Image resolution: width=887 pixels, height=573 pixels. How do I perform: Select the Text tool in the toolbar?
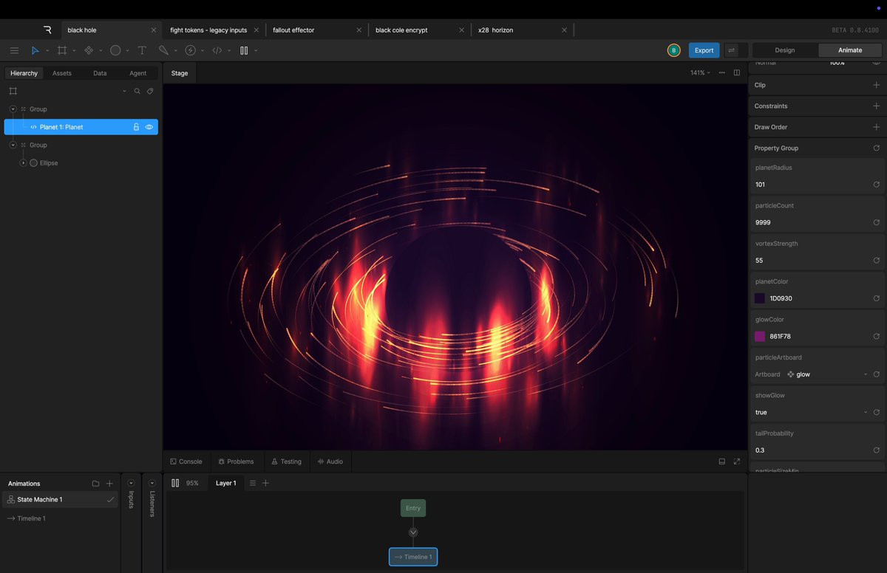click(x=142, y=50)
